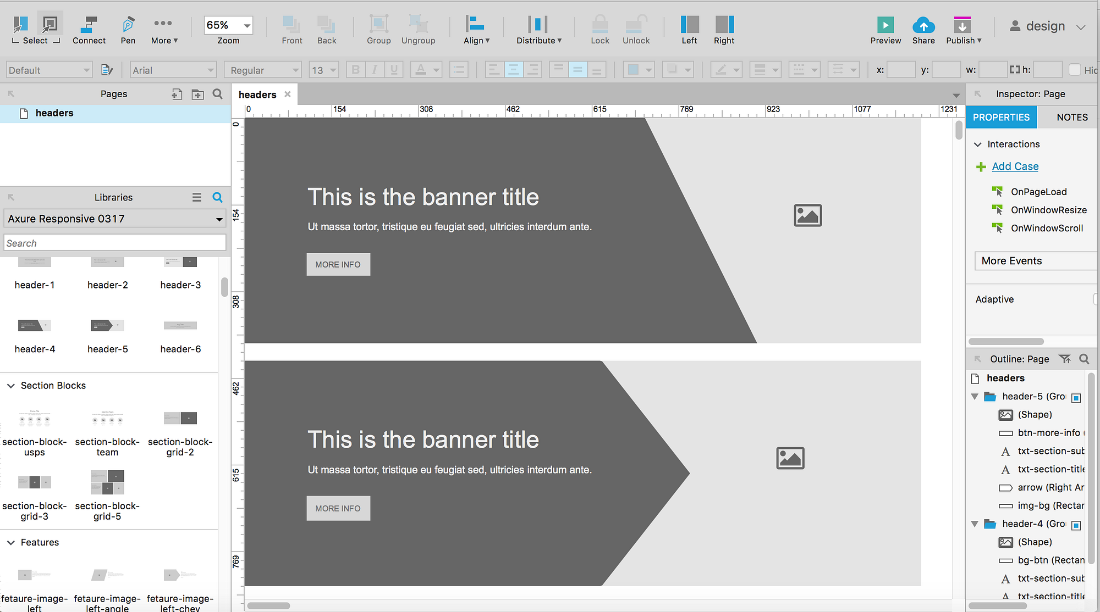Select the Connect tool

(x=89, y=25)
